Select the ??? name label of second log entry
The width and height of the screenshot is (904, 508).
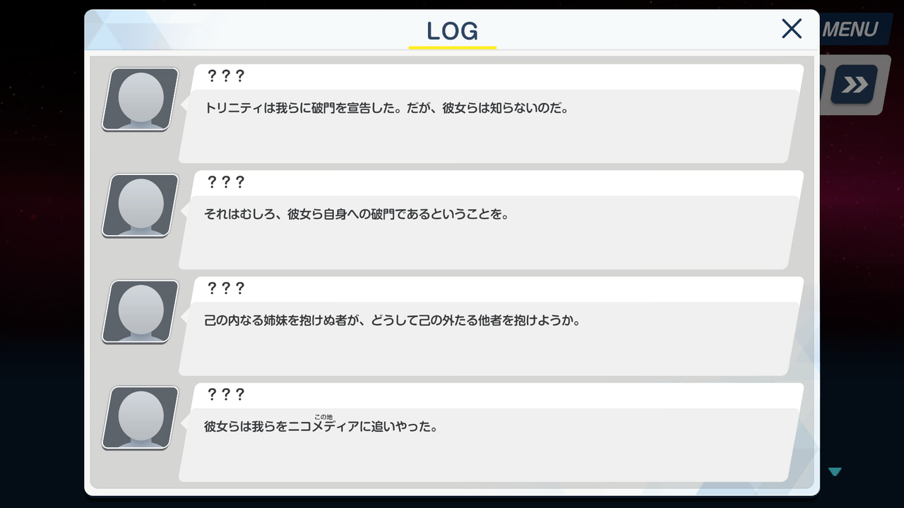click(x=225, y=183)
